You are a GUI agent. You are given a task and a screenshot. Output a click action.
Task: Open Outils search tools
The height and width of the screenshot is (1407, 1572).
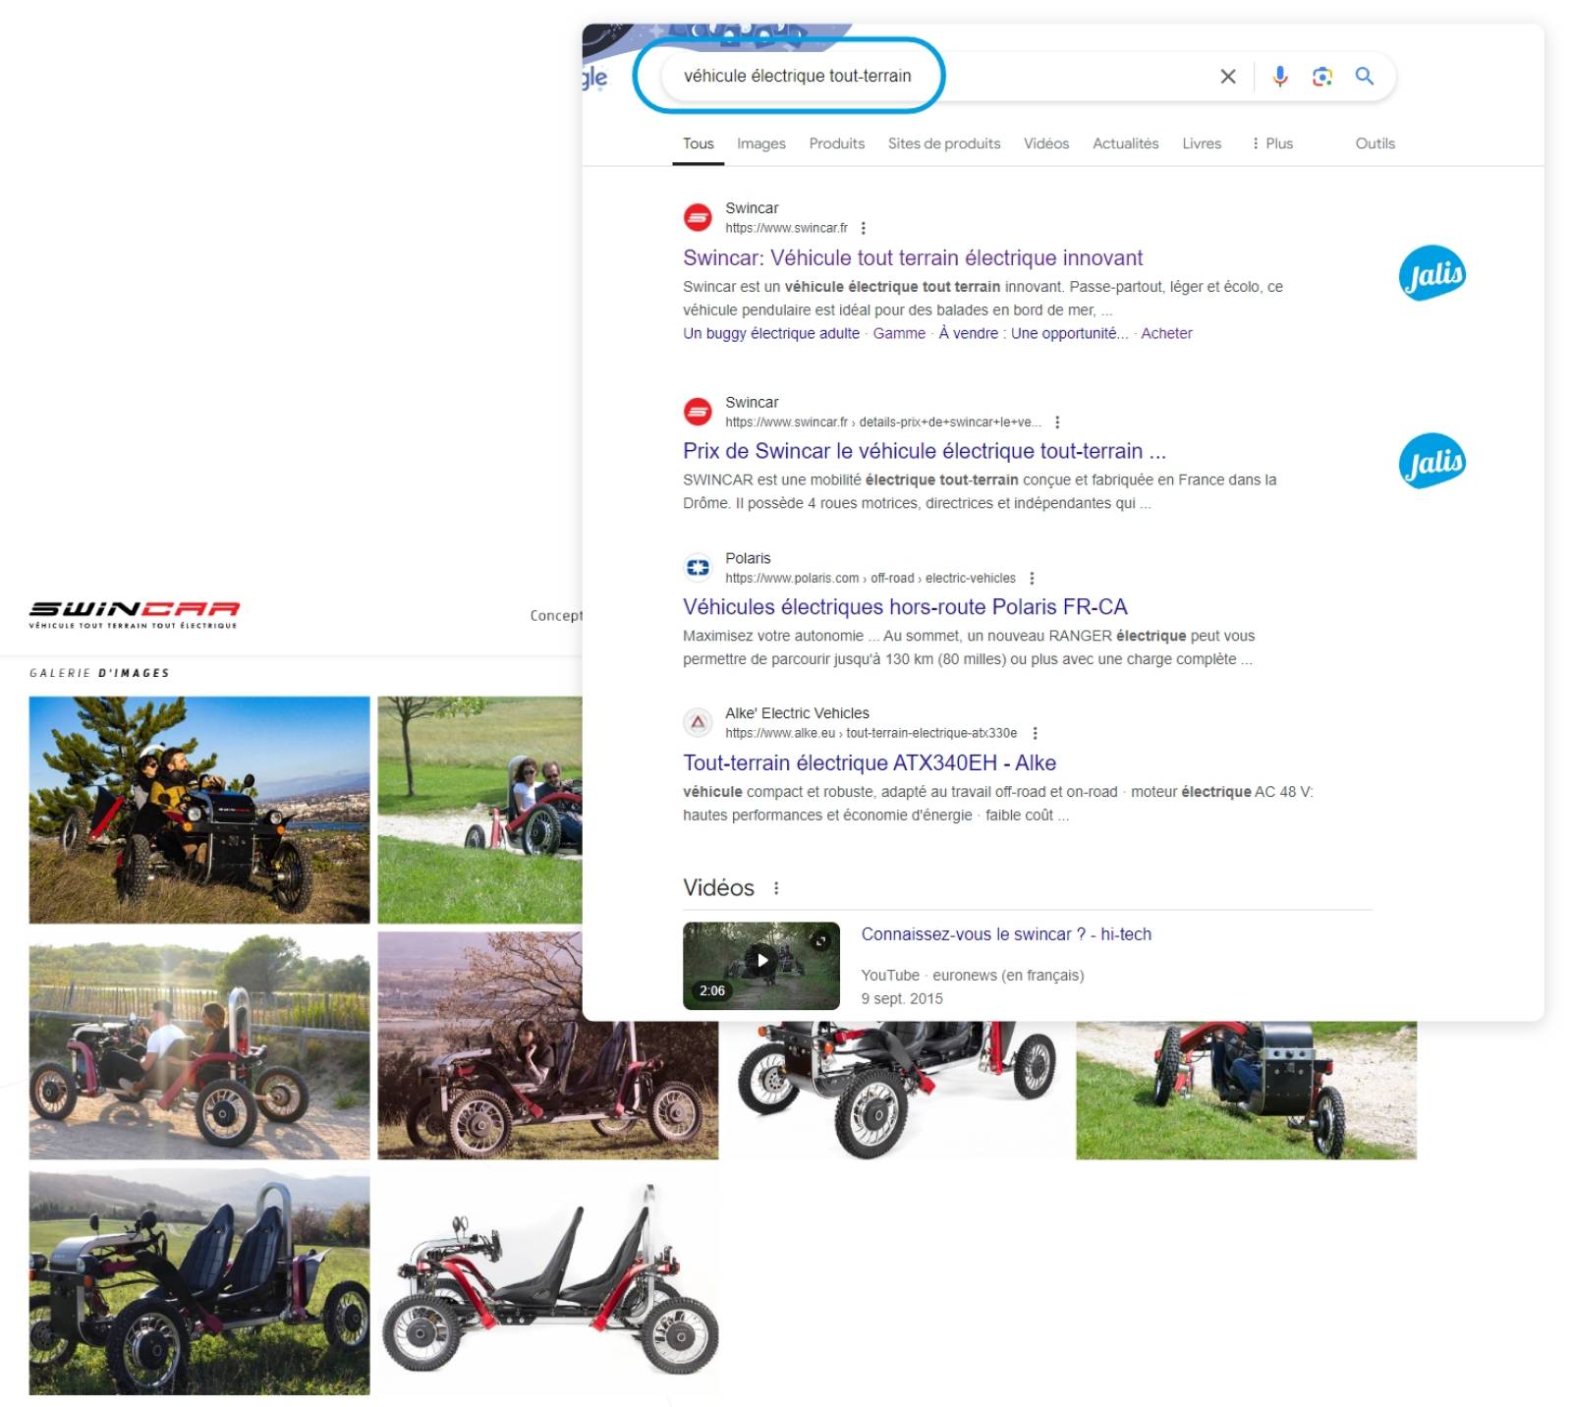point(1375,143)
